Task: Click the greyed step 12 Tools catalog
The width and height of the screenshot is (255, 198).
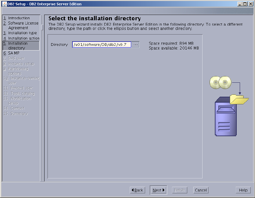Action: pyautogui.click(x=19, y=93)
